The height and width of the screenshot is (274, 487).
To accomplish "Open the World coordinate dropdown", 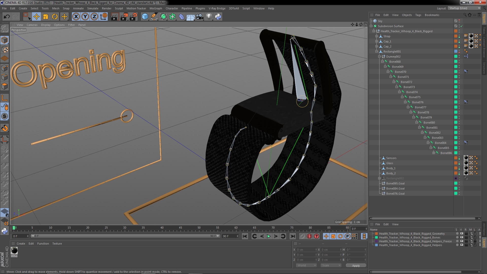I will pyautogui.click(x=306, y=265).
